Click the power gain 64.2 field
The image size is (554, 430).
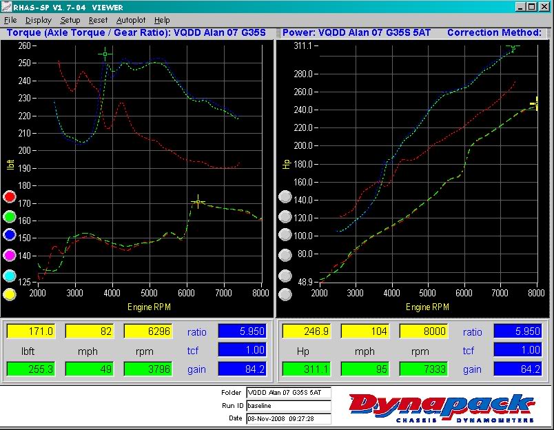(517, 369)
